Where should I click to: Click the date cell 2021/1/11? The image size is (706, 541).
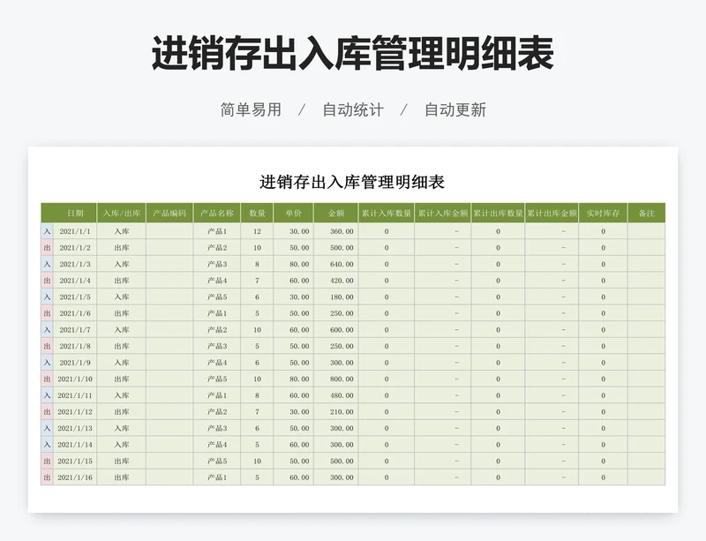[x=75, y=395]
